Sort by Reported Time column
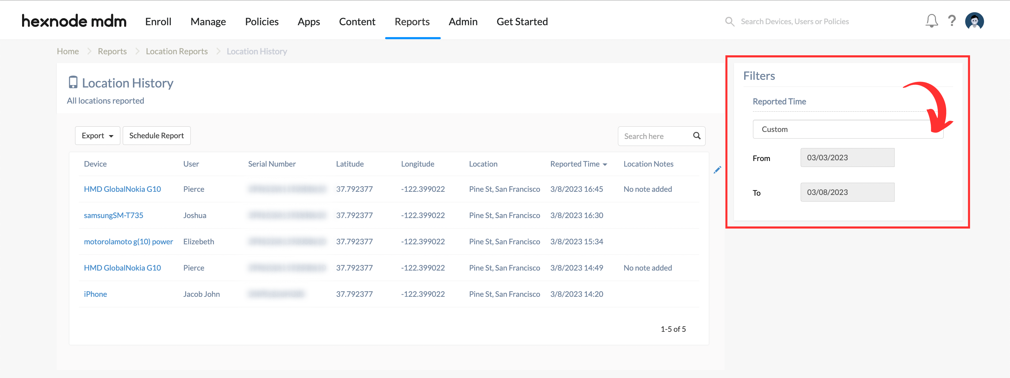This screenshot has width=1010, height=378. [x=578, y=164]
